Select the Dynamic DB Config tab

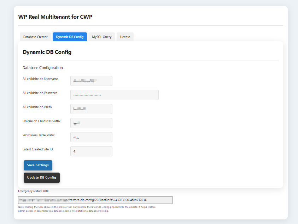[70, 37]
